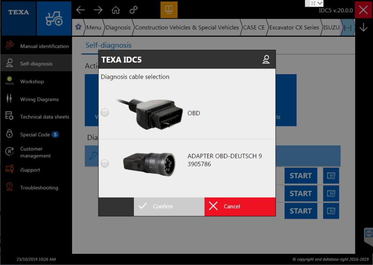
Task: Open IDC5 settings gears icon
Action: pyautogui.click(x=133, y=10)
